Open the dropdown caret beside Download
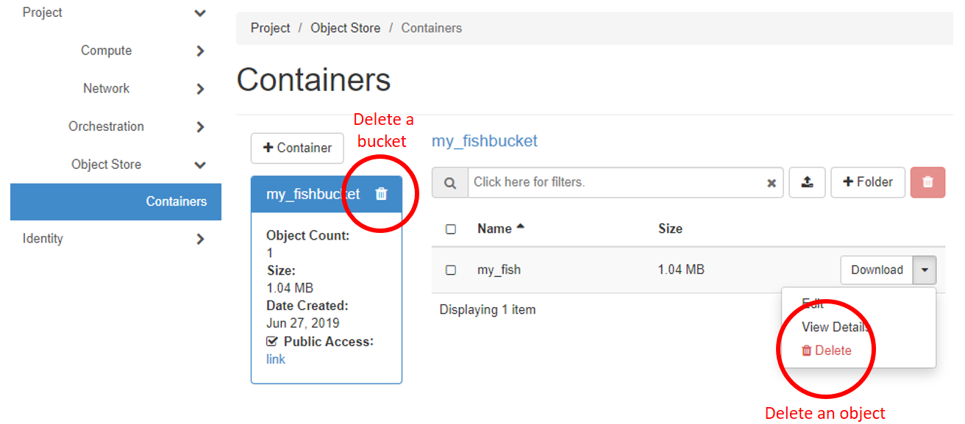 coord(925,270)
